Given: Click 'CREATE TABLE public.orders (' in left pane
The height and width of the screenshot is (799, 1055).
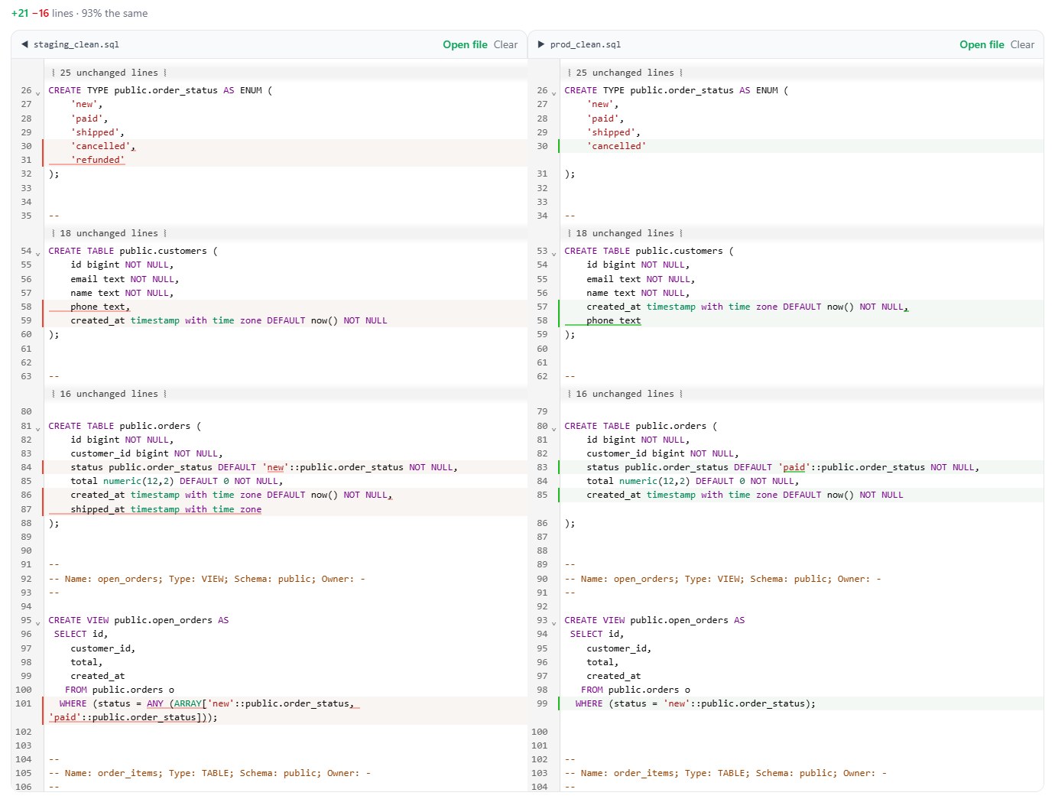Looking at the screenshot, I should click(x=125, y=426).
